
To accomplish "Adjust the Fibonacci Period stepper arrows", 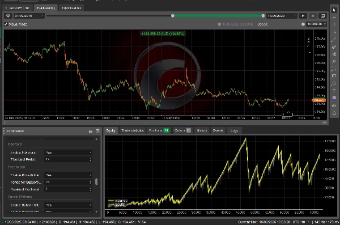I will [91, 159].
